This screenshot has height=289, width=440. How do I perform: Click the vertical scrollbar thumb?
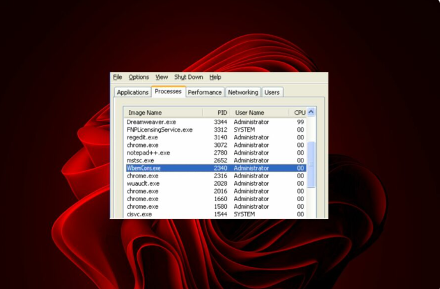pyautogui.click(x=311, y=164)
